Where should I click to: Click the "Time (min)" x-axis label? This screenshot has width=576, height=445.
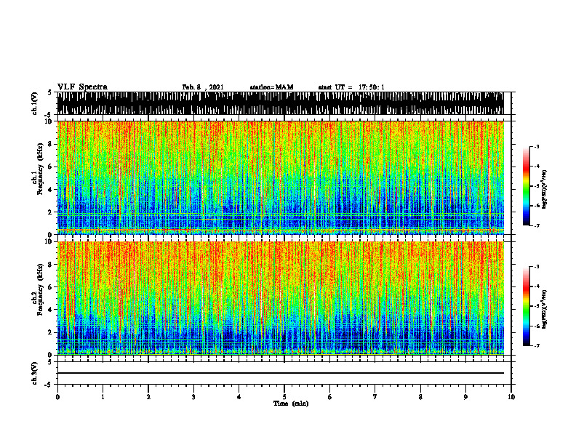(291, 404)
